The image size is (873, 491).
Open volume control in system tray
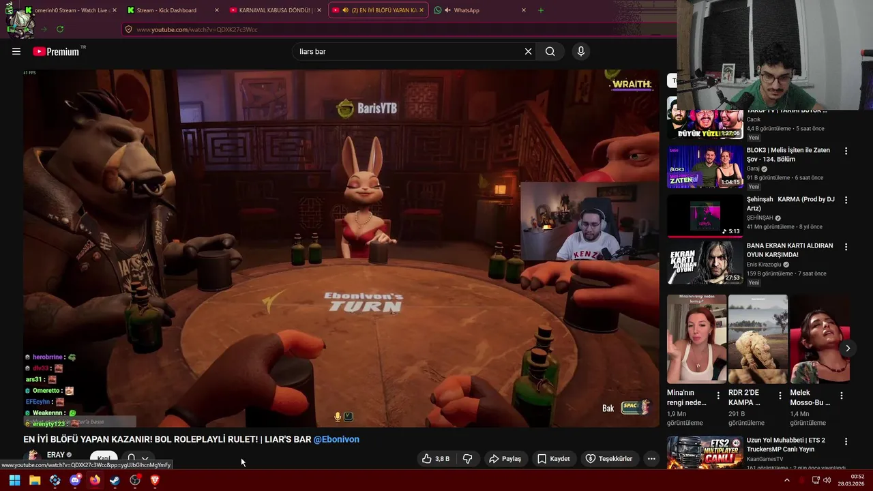coord(827,480)
